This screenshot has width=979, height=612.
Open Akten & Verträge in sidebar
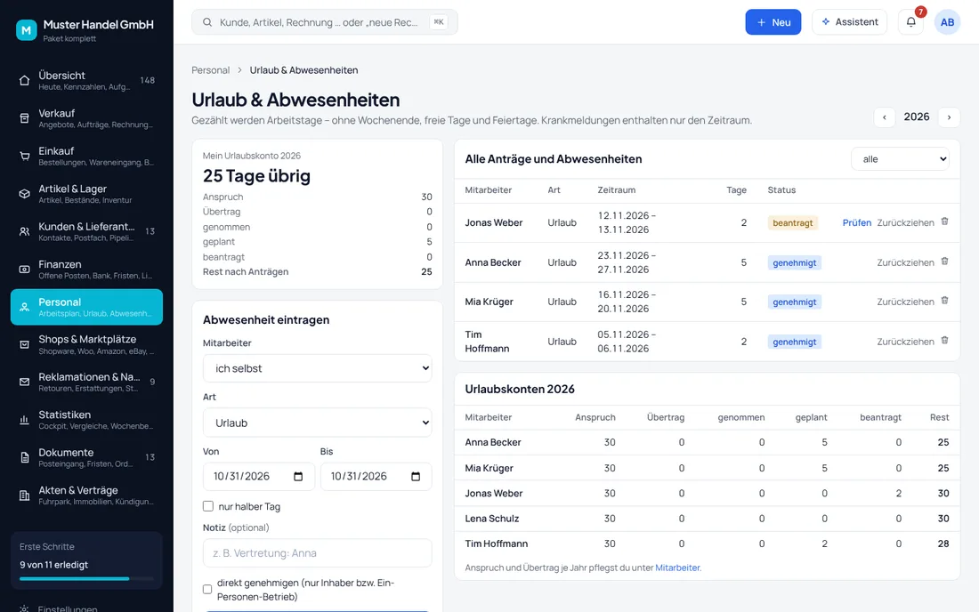(x=87, y=495)
